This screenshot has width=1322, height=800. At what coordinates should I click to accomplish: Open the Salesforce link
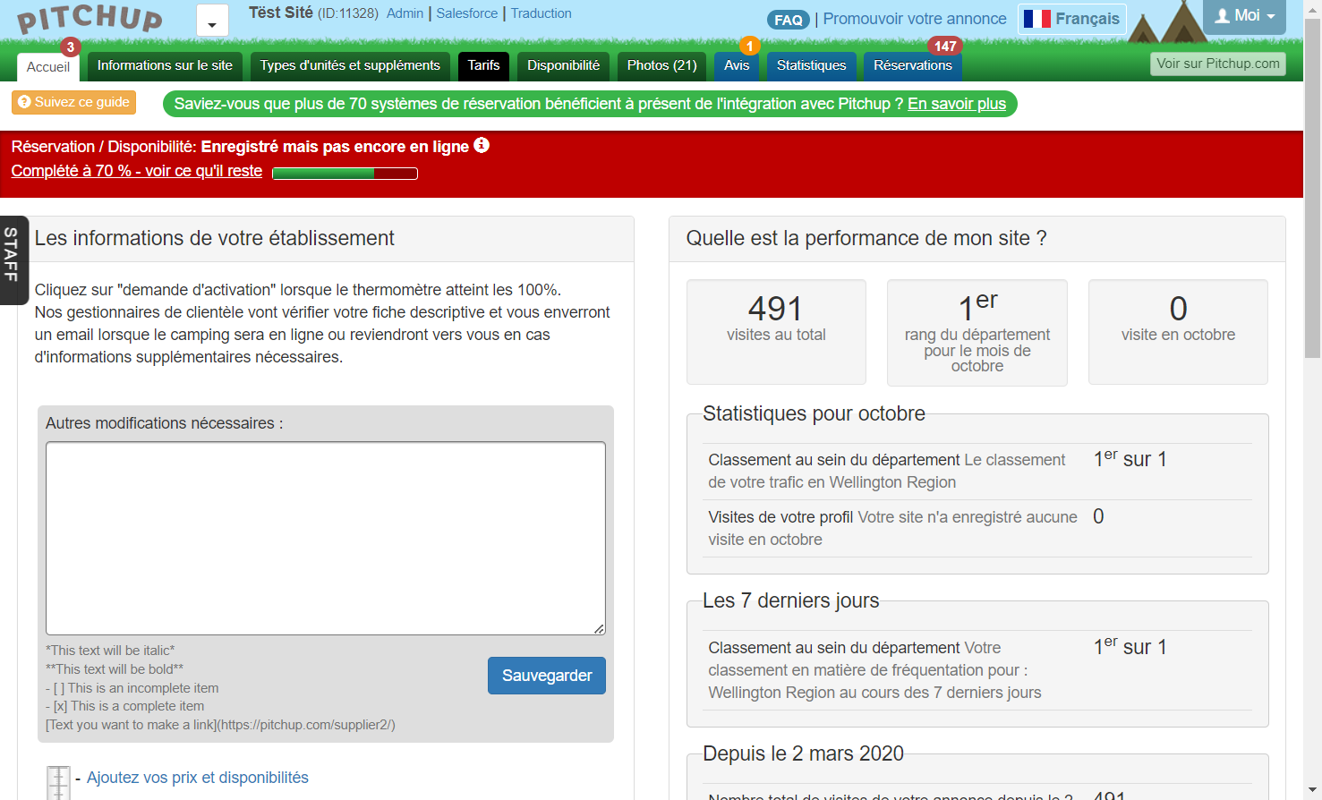click(466, 13)
